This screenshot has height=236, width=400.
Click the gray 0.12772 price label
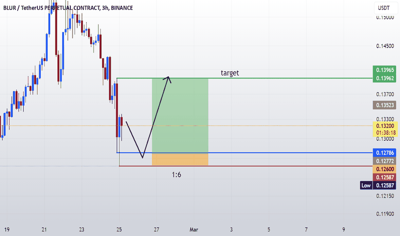click(x=385, y=161)
